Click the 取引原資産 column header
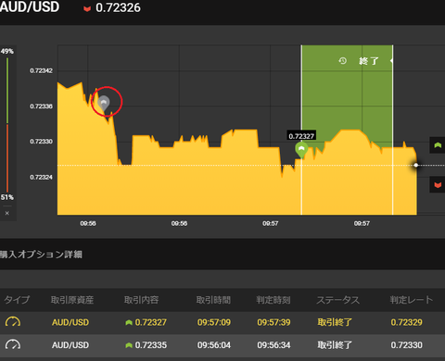This screenshot has height=361, width=445. [72, 300]
